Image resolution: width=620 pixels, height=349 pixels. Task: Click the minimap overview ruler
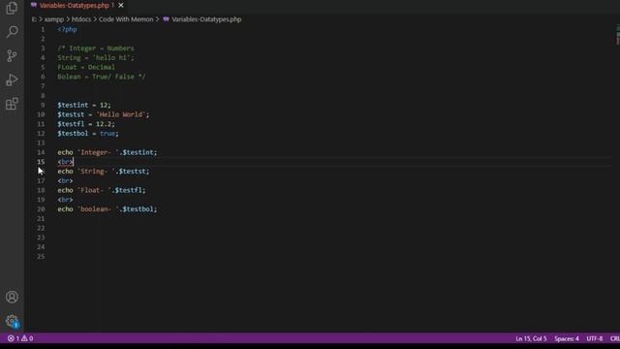coord(617,35)
